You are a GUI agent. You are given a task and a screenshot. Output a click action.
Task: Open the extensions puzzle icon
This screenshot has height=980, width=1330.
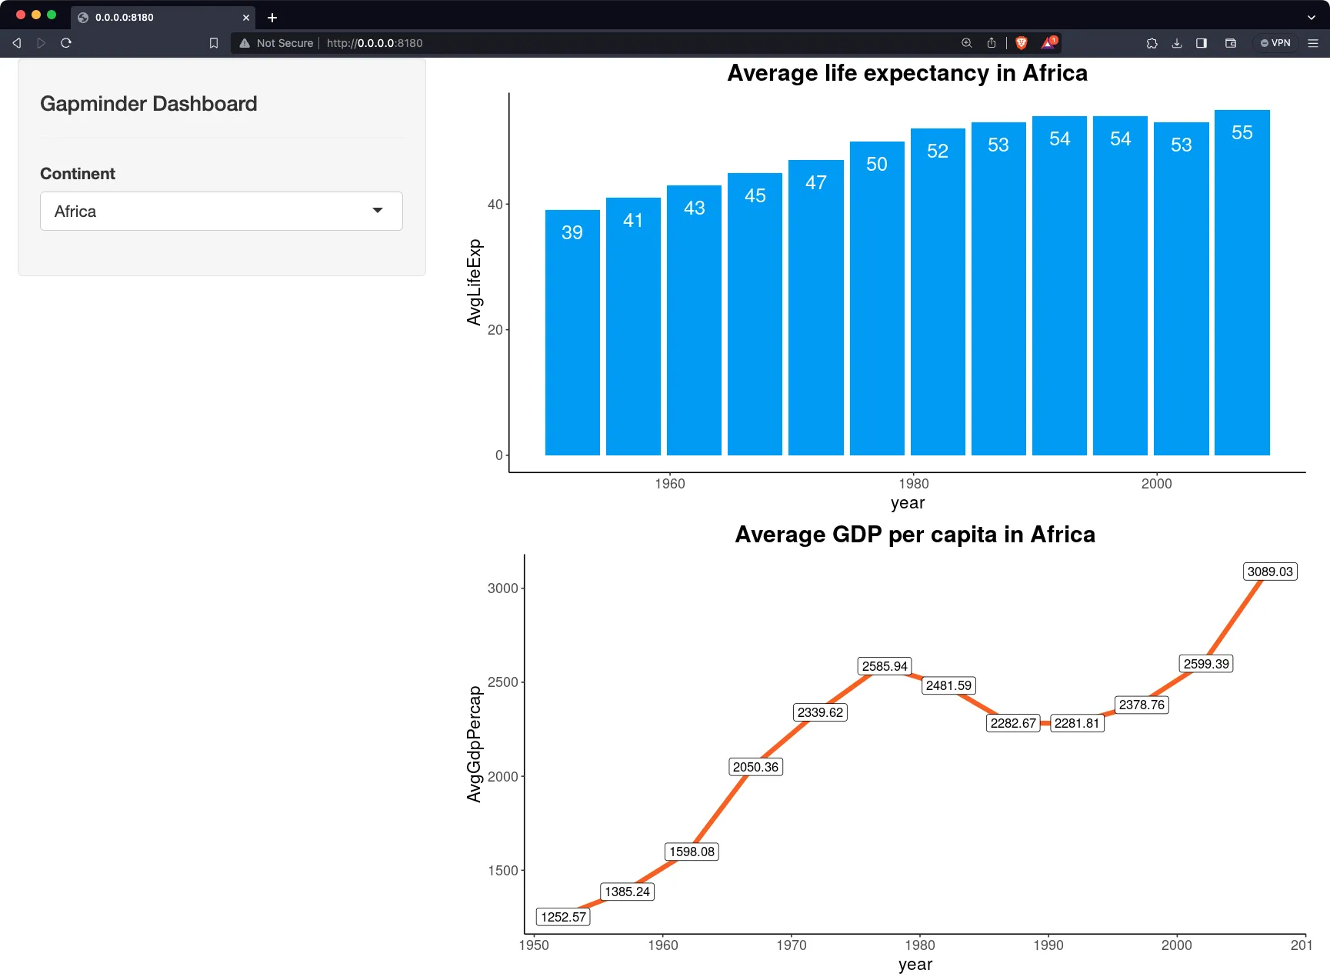pos(1152,43)
